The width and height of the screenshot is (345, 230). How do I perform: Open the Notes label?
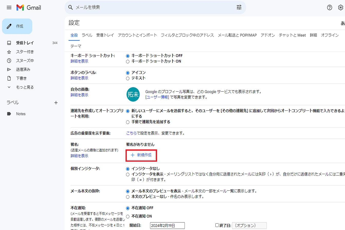point(21,114)
